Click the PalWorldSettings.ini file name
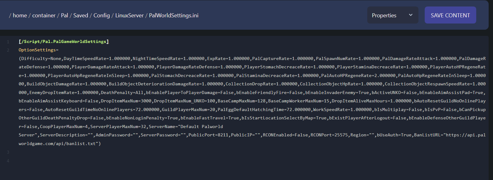Image resolution: width=493 pixels, height=180 pixels. (x=174, y=15)
